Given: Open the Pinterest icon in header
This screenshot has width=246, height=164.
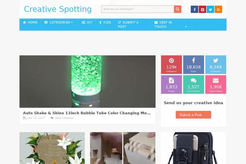Looking at the screenshot, I should pyautogui.click(x=203, y=9).
